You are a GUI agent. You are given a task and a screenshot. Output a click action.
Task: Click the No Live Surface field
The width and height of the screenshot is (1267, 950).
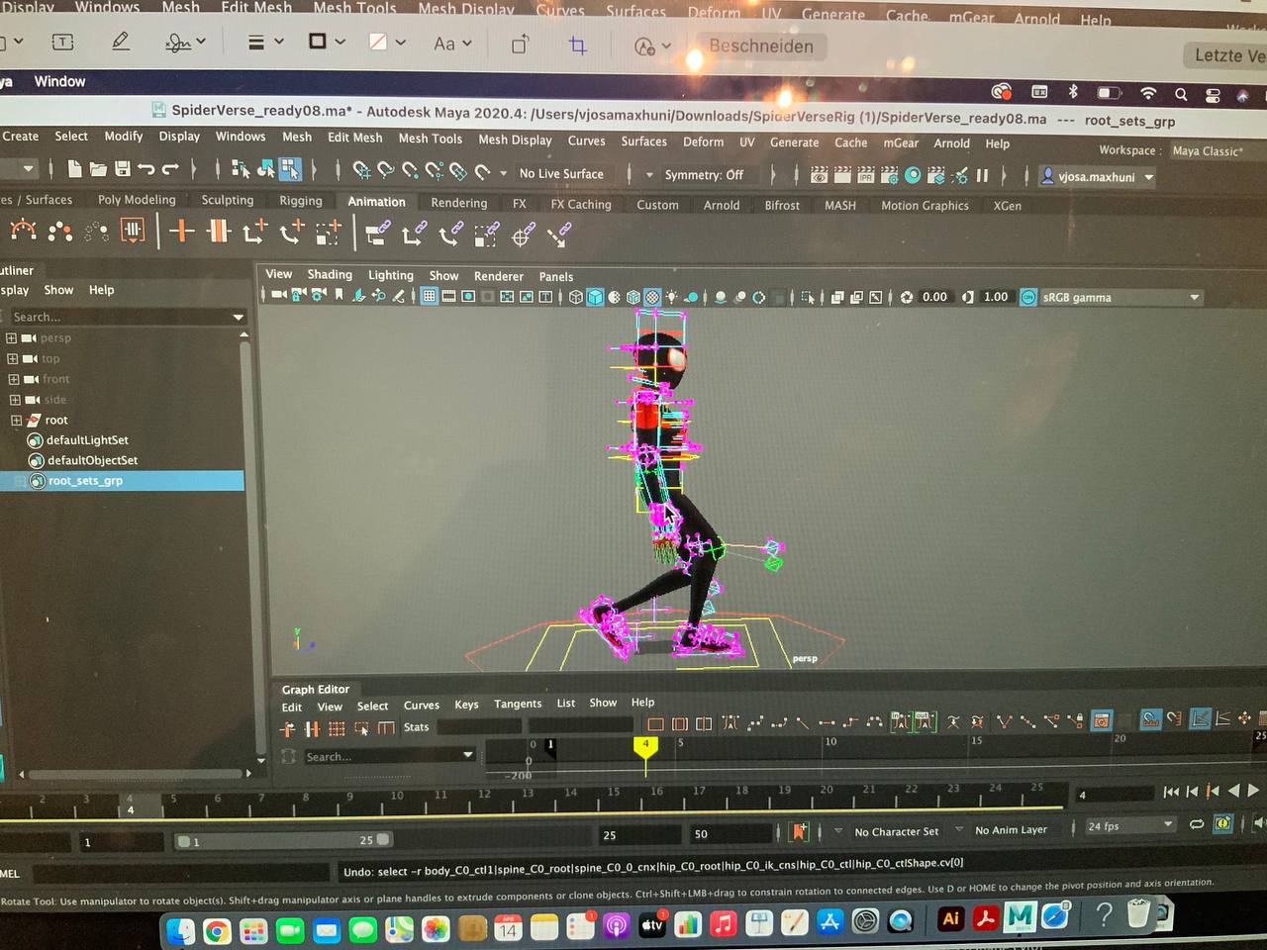tap(561, 173)
